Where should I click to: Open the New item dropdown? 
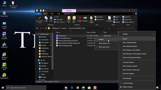[99, 17]
